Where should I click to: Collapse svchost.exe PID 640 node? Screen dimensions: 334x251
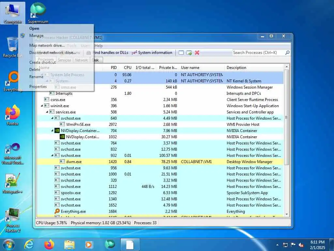click(x=52, y=118)
